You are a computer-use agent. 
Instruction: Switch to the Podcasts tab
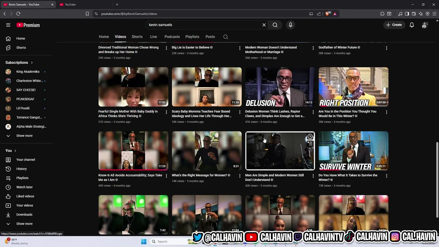coord(172,37)
